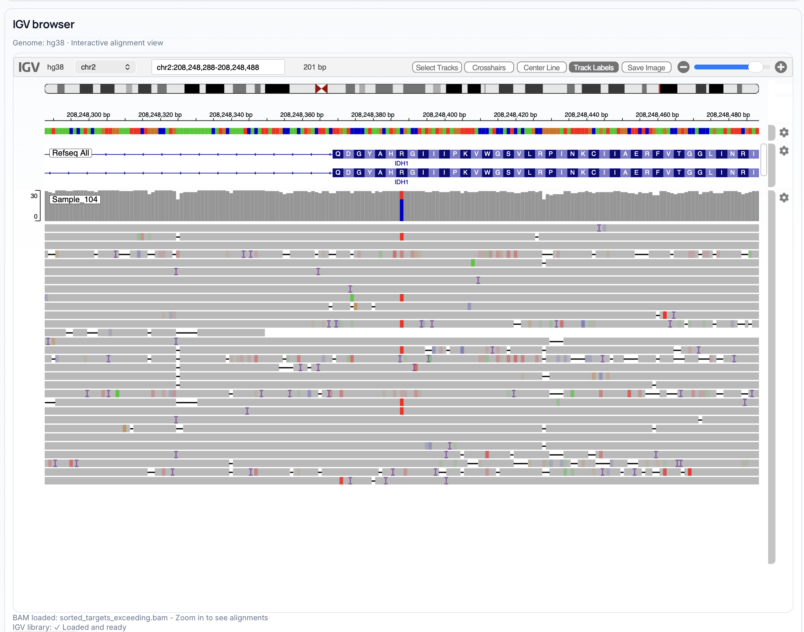
Task: Open the Sample_104 track settings gear
Action: 785,198
